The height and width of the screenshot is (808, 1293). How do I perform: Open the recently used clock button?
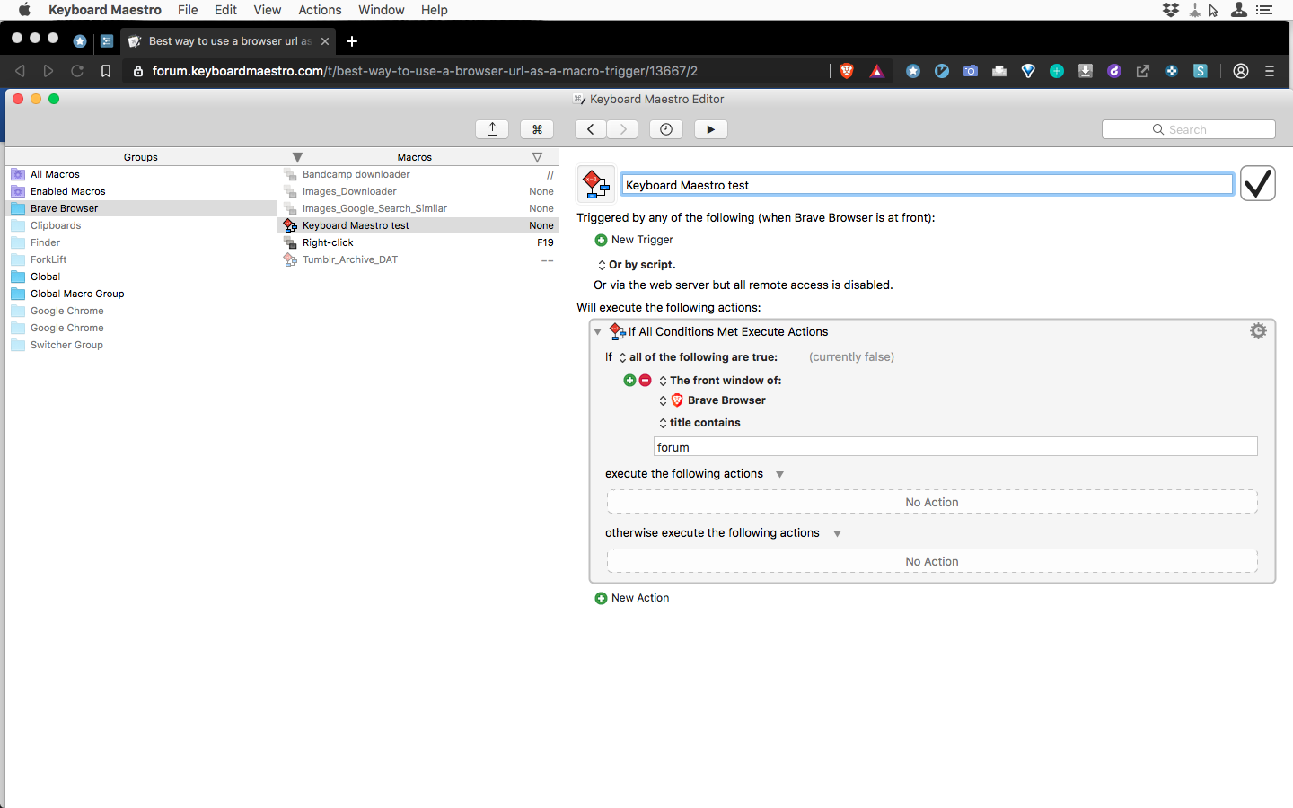666,129
